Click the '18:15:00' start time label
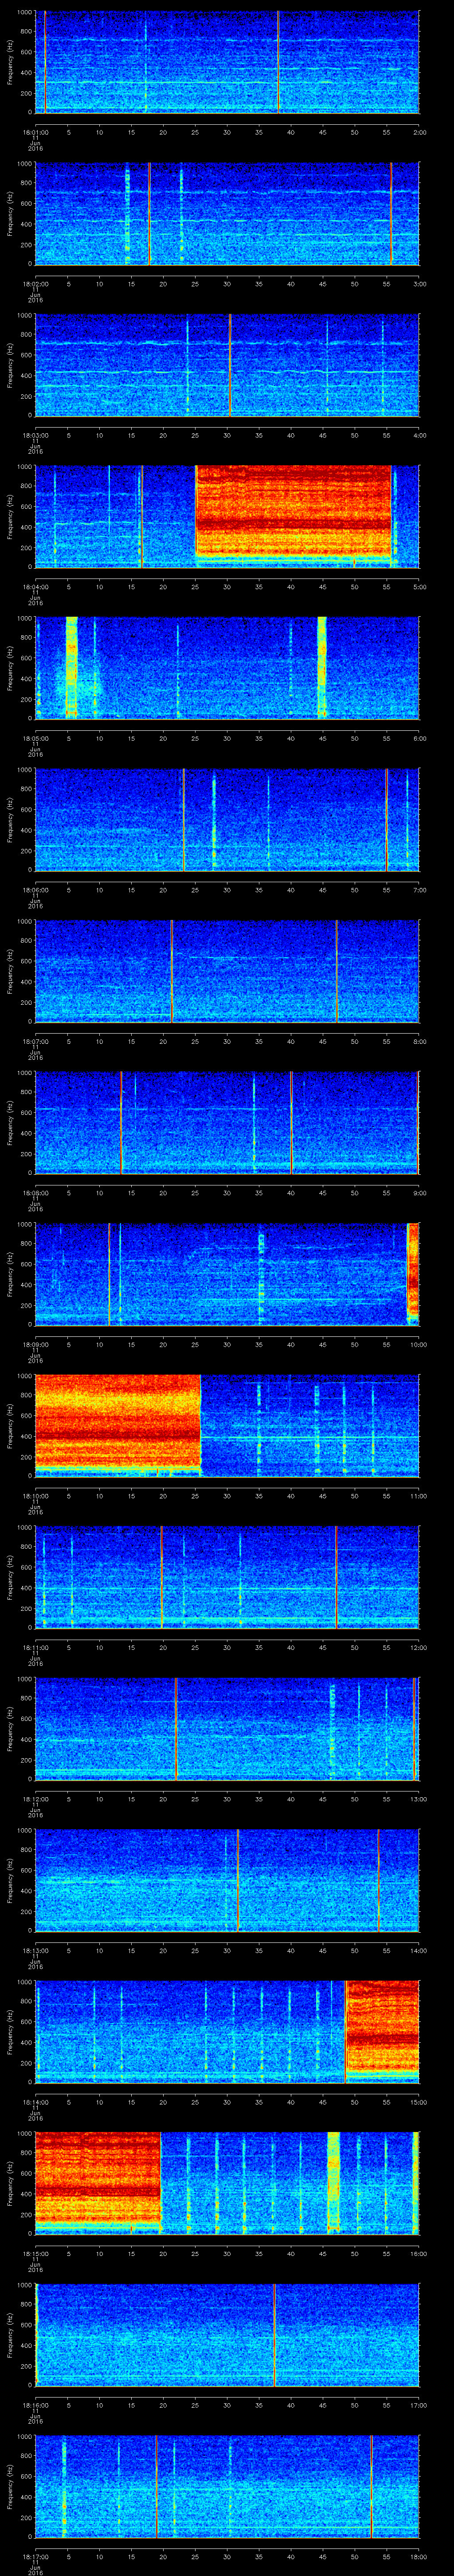 tap(35, 2252)
